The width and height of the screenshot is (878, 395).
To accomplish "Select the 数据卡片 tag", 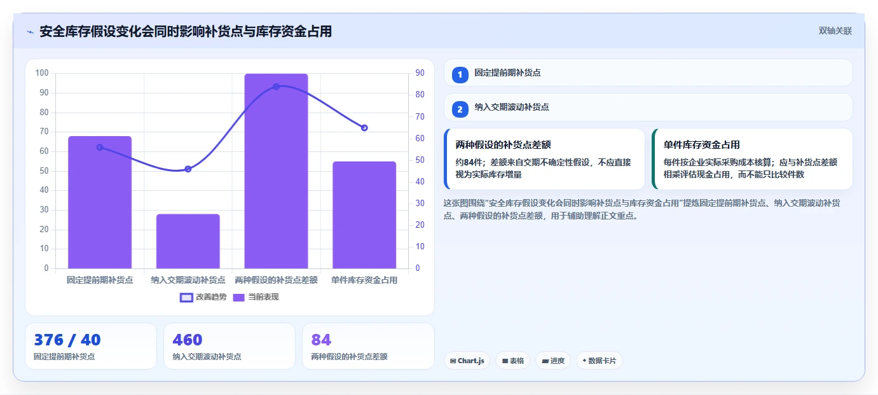I will coord(600,361).
